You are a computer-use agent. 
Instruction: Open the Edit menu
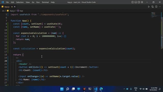pyautogui.click(x=12, y=2)
